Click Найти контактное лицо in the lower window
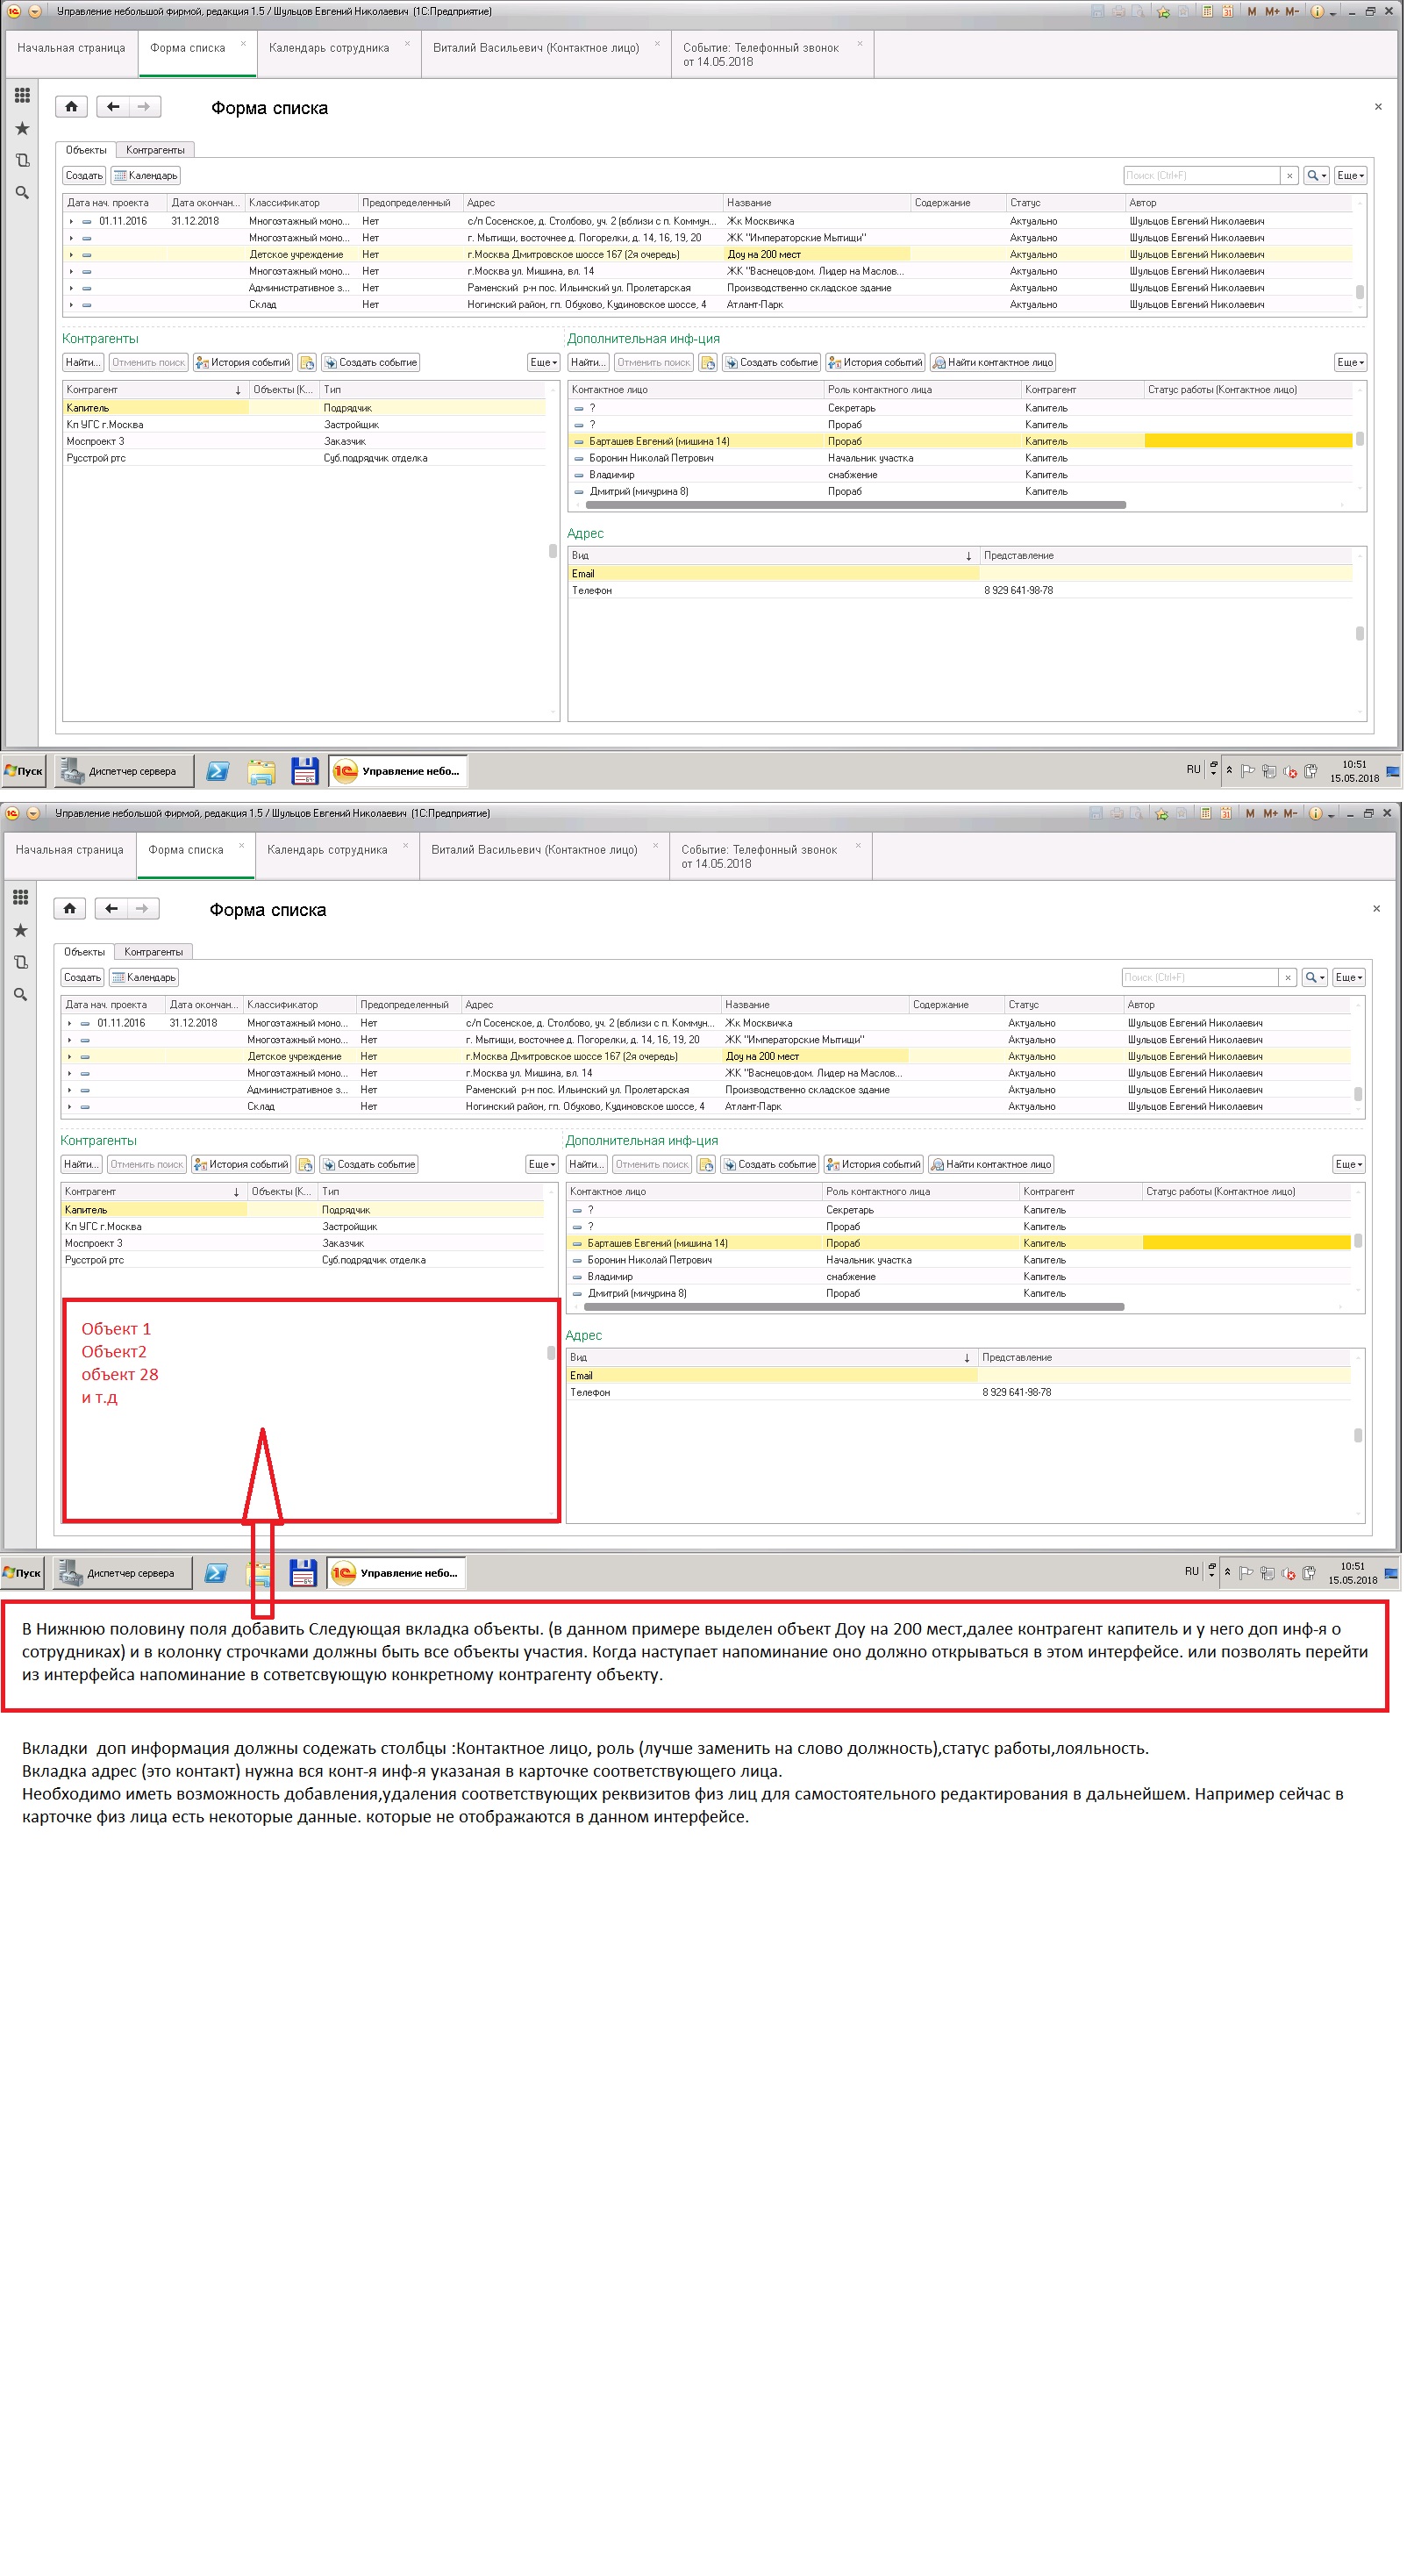 pyautogui.click(x=991, y=1164)
